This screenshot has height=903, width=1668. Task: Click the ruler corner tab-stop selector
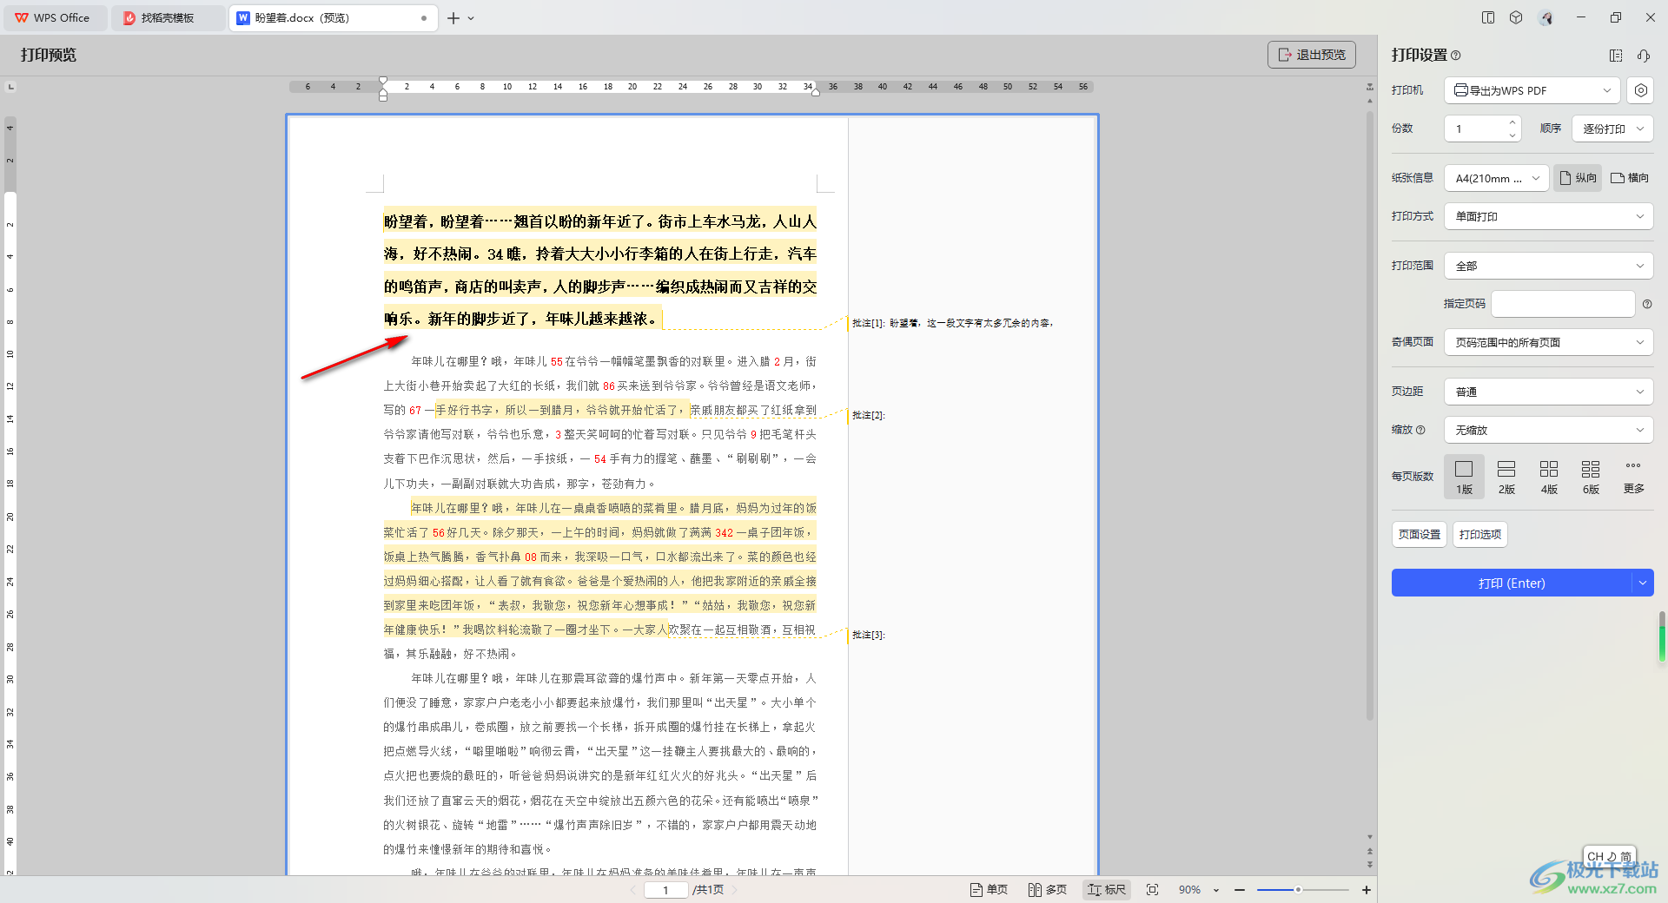(x=10, y=87)
